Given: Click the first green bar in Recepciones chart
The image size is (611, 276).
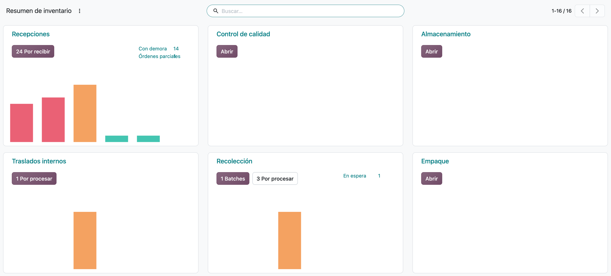Looking at the screenshot, I should [x=117, y=139].
